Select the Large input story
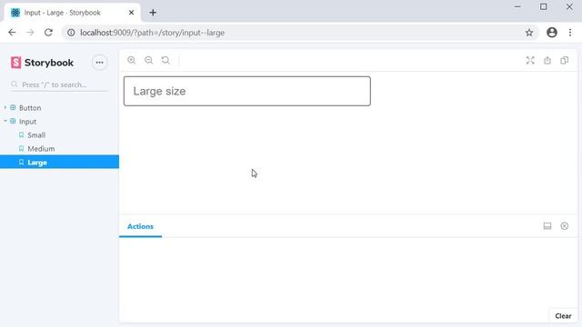The width and height of the screenshot is (582, 327). (59, 162)
